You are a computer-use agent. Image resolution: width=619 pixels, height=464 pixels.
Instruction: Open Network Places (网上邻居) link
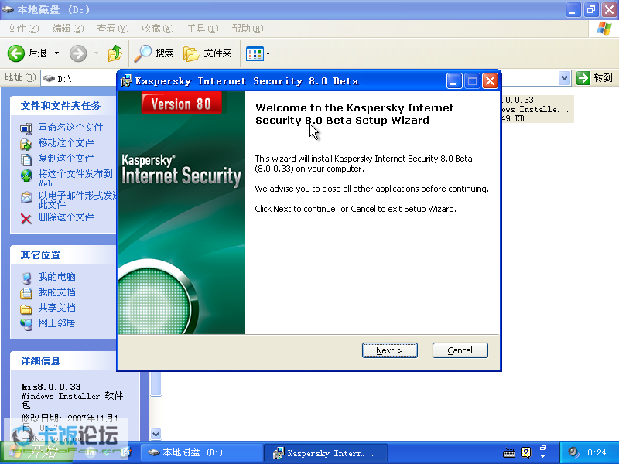point(56,322)
